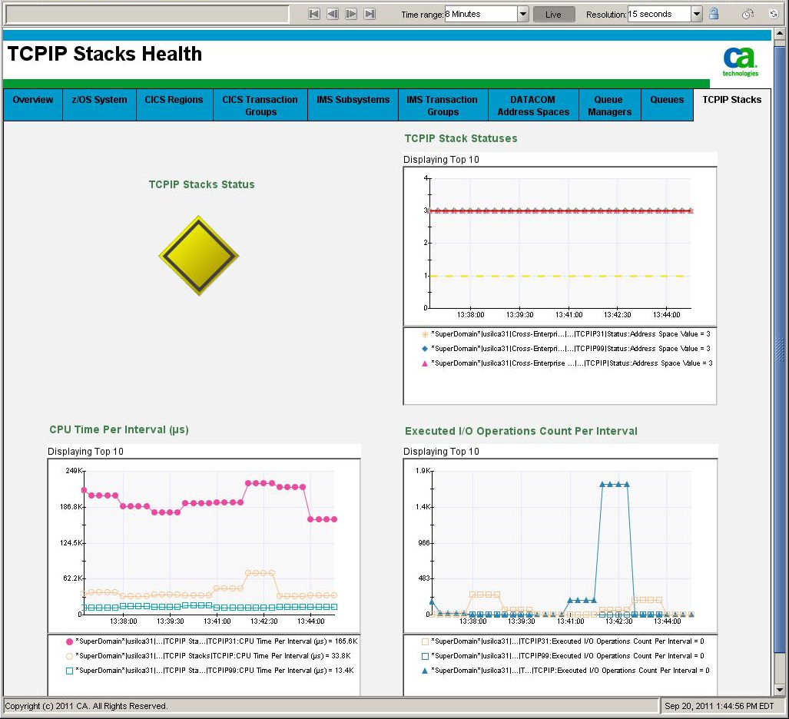789x719 pixels.
Task: Click the 8 Minutes time range field
Action: 481,14
